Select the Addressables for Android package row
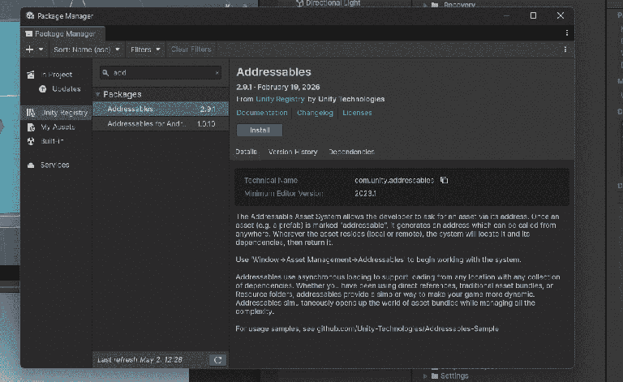 click(x=161, y=124)
